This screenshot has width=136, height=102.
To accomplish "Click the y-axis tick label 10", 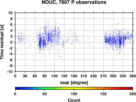I will click(x=10, y=13).
